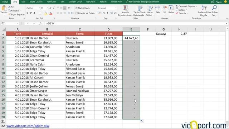
Task: Switch to the Sayfa Düzeni tab
Action: click(36, 2)
